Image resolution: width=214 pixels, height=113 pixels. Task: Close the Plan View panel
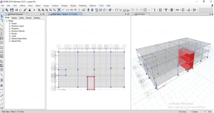point(128,14)
